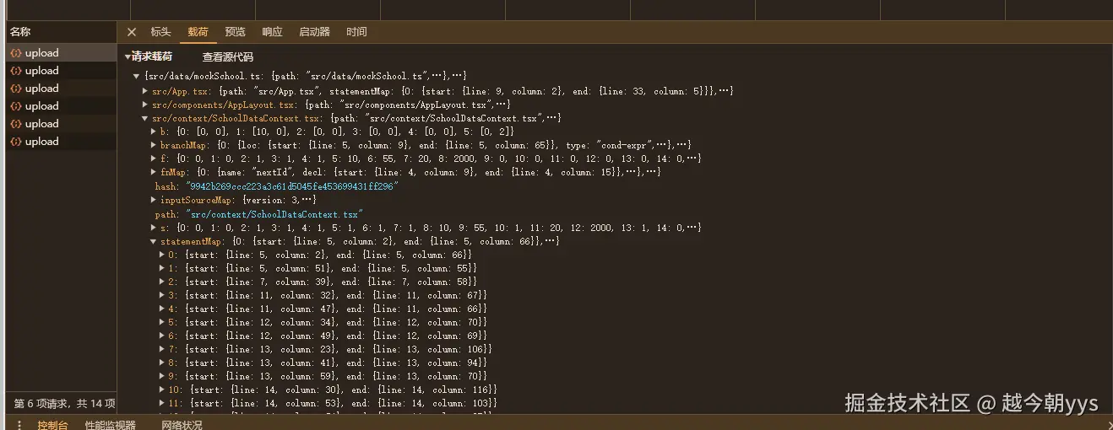The image size is (1113, 430).
Task: Click the hash value string
Action: (x=291, y=186)
